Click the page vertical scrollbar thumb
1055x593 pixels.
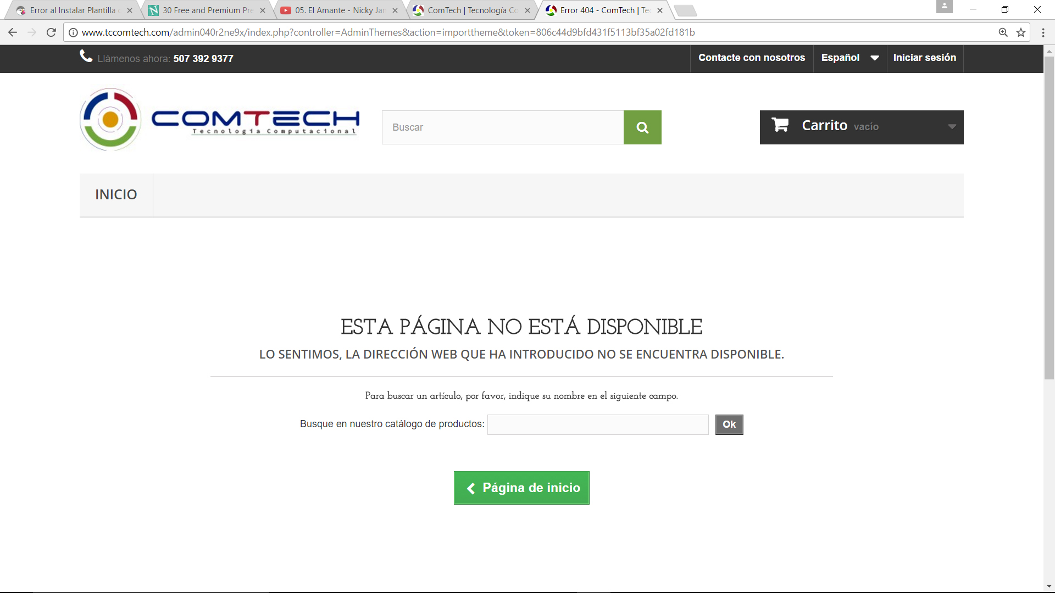click(x=1049, y=217)
